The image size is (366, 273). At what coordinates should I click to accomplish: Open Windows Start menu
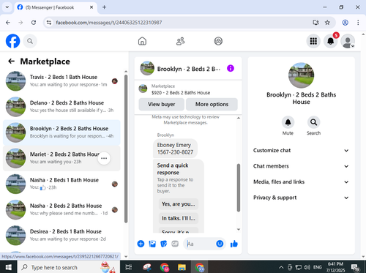[8, 267]
